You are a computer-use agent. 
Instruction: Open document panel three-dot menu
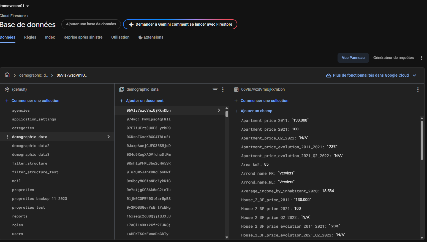click(418, 90)
